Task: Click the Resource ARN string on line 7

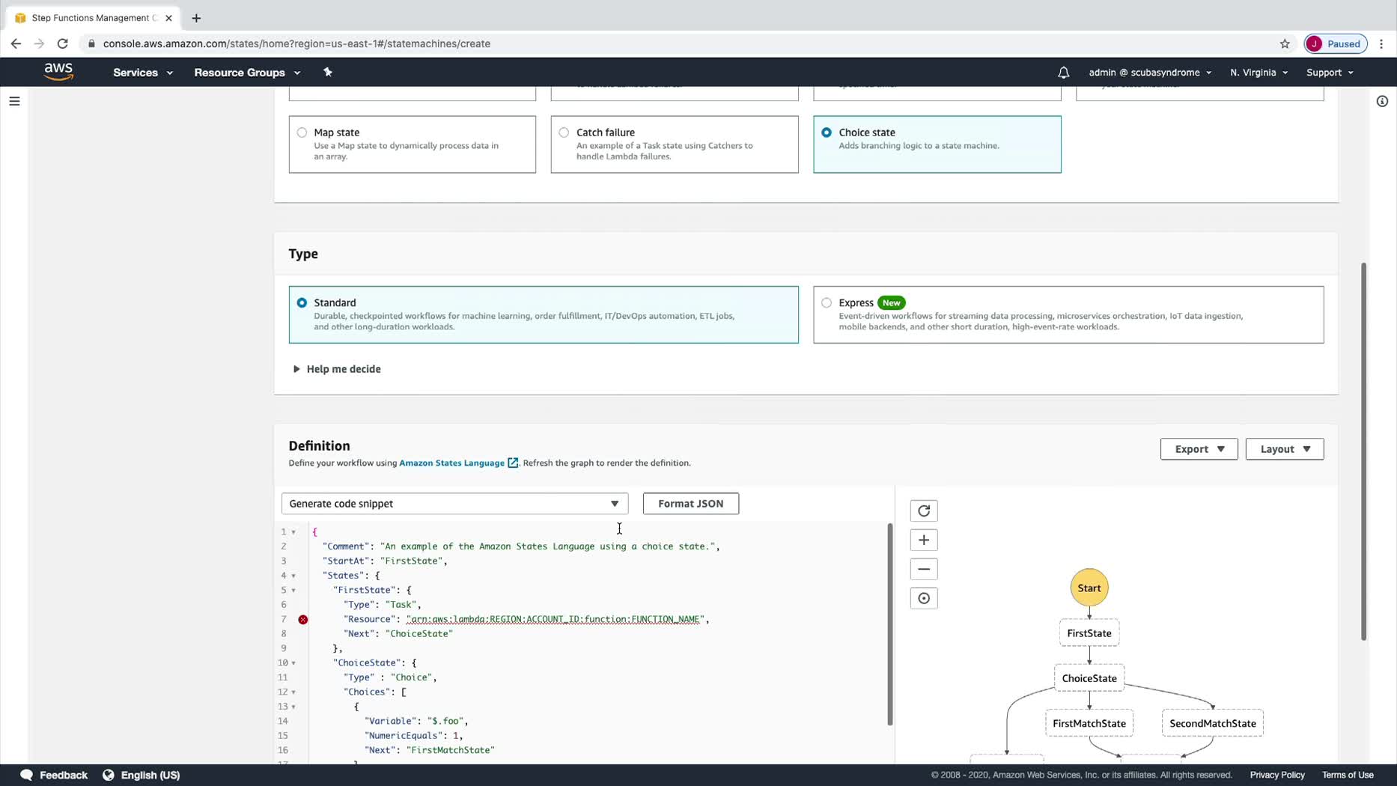Action: coord(555,619)
